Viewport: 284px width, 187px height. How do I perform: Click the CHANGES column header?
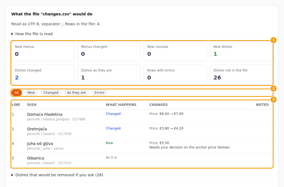[x=159, y=105]
